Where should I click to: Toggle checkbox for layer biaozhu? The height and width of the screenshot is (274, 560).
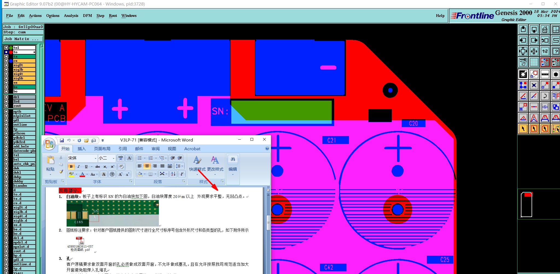(x=6, y=186)
